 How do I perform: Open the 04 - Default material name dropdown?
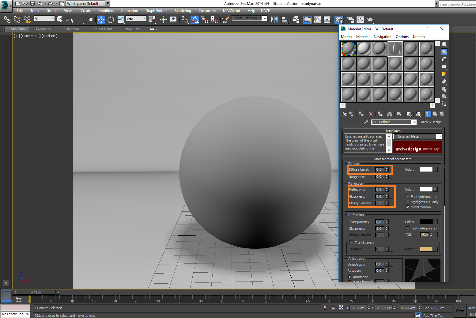pyautogui.click(x=394, y=122)
